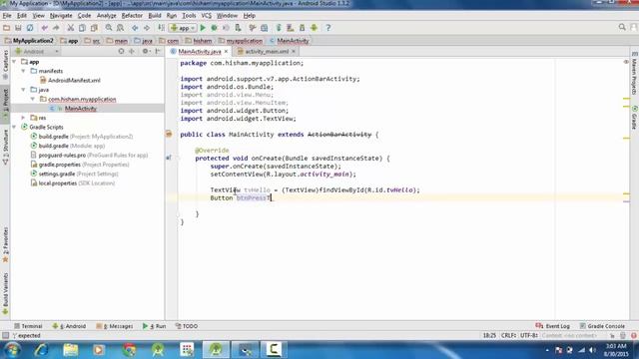The width and height of the screenshot is (639, 359).
Task: Open the Terminal tool window
Action: click(28, 326)
